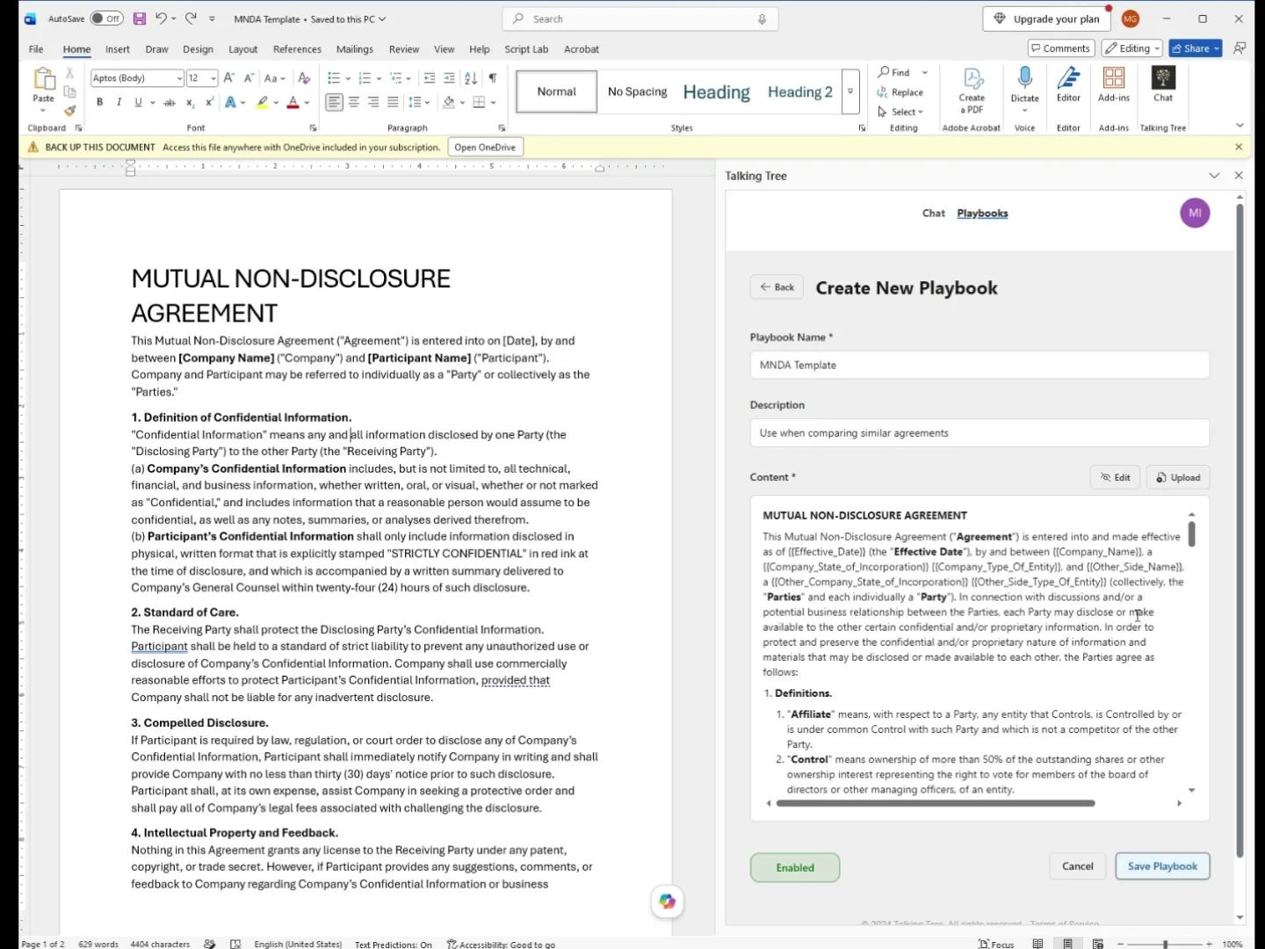Toggle subscript formatting
Viewport: 1265px width, 949px height.
190,103
